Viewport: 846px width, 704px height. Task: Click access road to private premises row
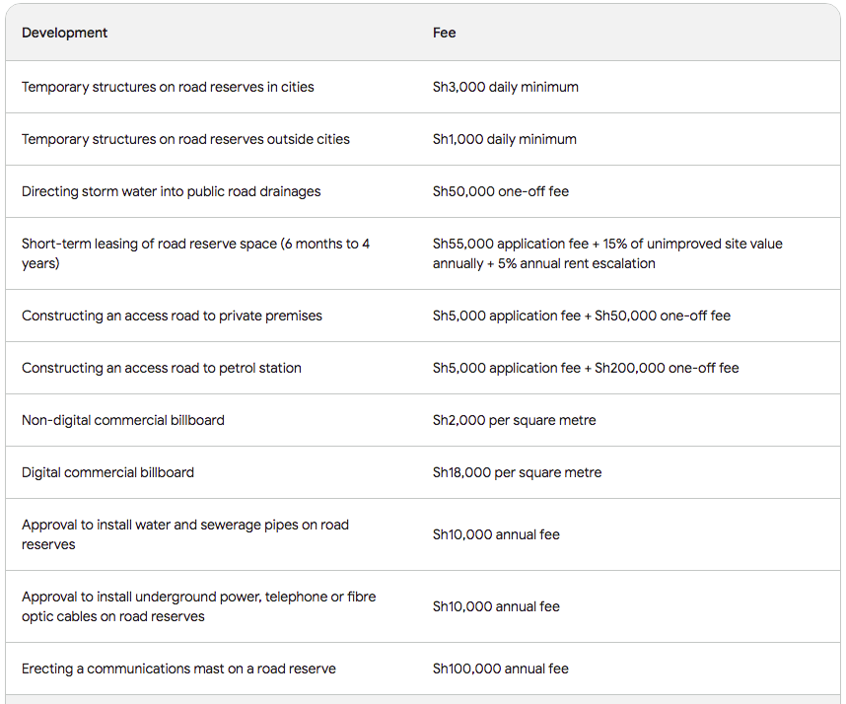click(x=423, y=316)
